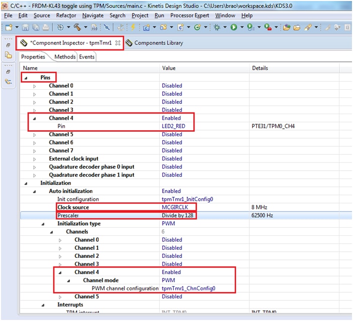
Task: Click the upper restore view icon in left sidebar
Action: [9, 45]
